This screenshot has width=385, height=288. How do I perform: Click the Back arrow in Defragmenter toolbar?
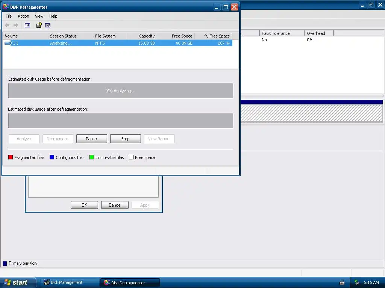7,25
